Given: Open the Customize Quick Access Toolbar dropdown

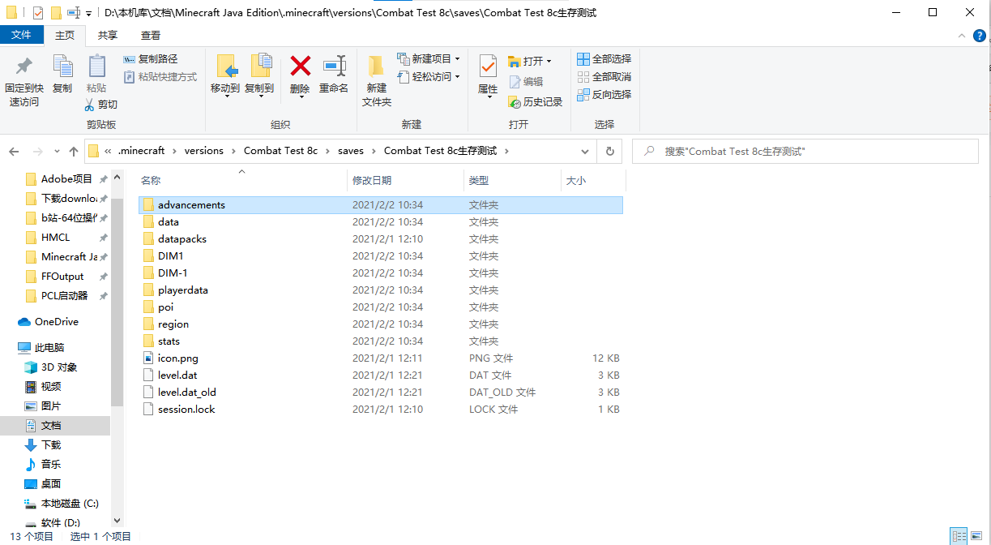Looking at the screenshot, I should pos(88,14).
